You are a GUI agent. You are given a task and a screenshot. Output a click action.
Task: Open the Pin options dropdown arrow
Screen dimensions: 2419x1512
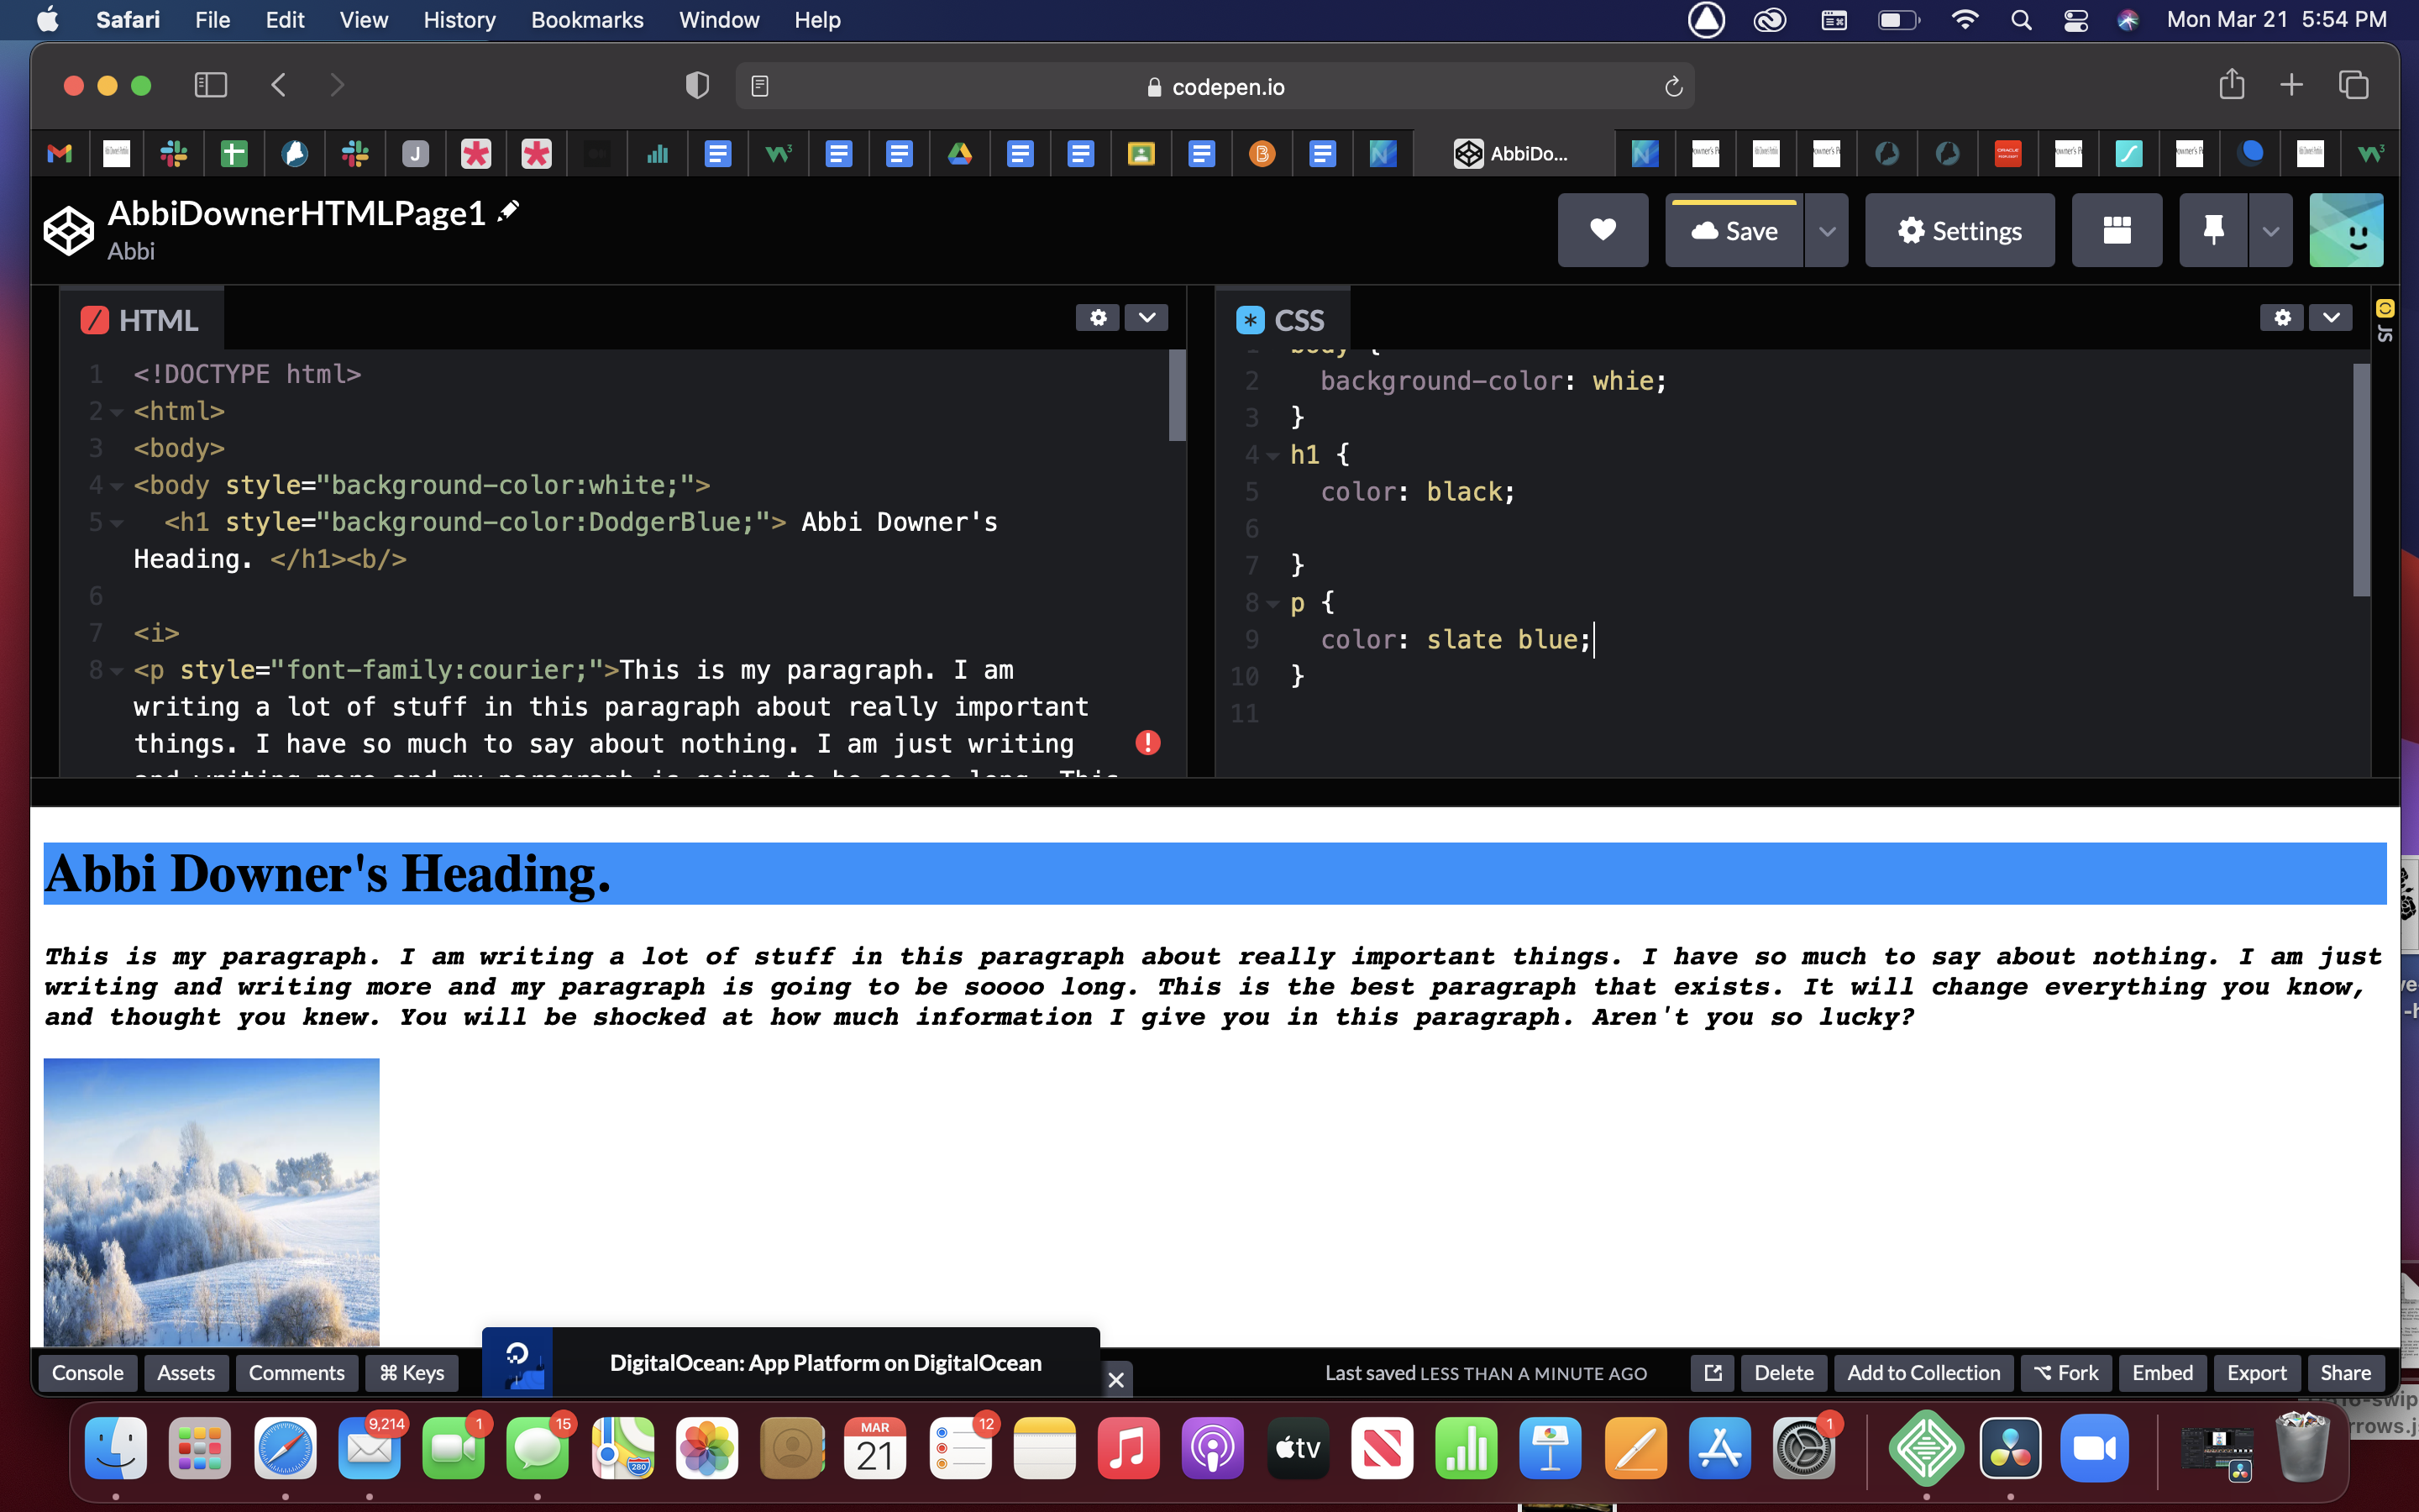[2270, 231]
